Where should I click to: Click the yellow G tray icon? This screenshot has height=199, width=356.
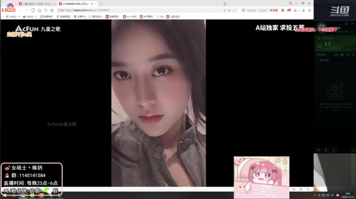tap(319, 195)
